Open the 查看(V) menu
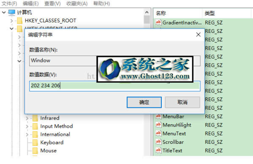This screenshot has width=253, height=164. pyautogui.click(x=52, y=3)
